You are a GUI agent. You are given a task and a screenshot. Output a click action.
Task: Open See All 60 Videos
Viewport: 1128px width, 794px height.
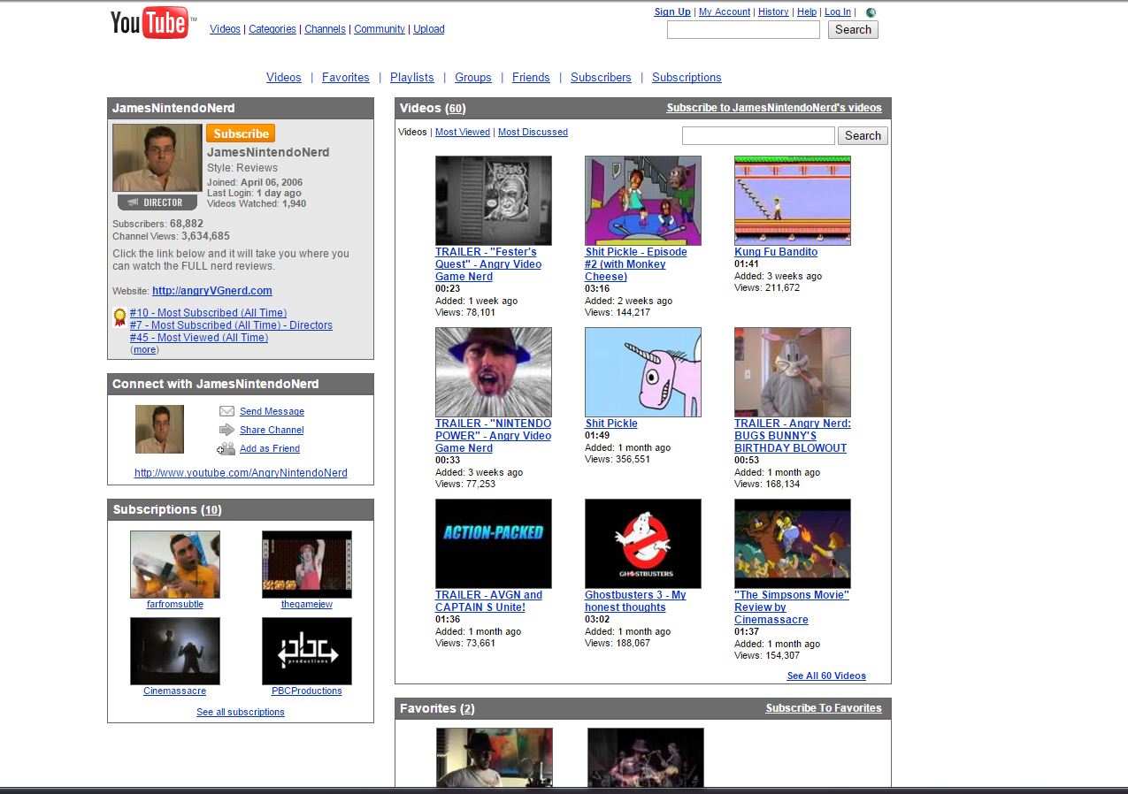(826, 676)
